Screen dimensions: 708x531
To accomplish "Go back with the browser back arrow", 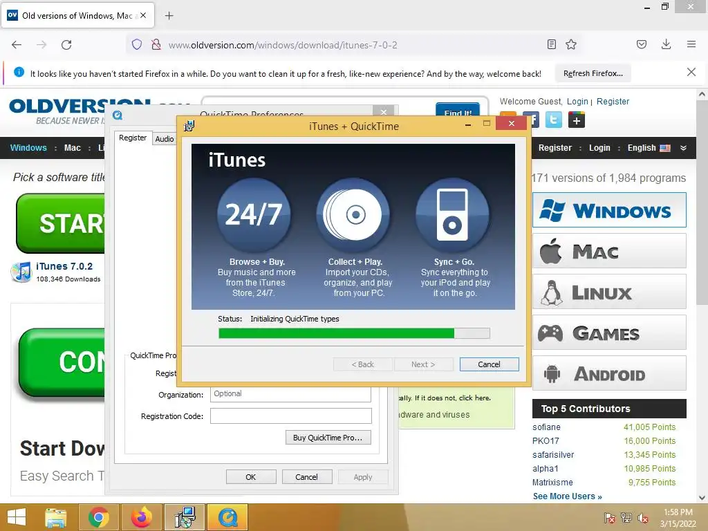I will pyautogui.click(x=17, y=45).
